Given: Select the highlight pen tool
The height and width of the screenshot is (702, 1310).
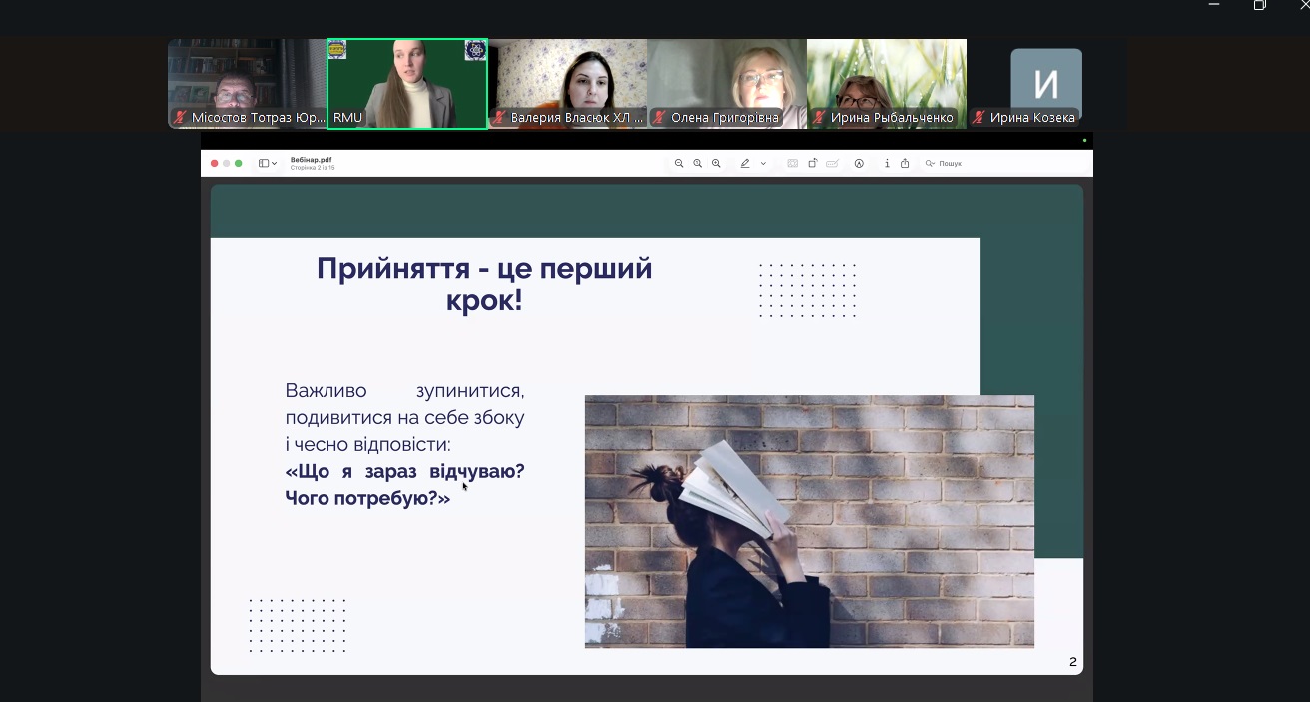Looking at the screenshot, I should [x=745, y=163].
